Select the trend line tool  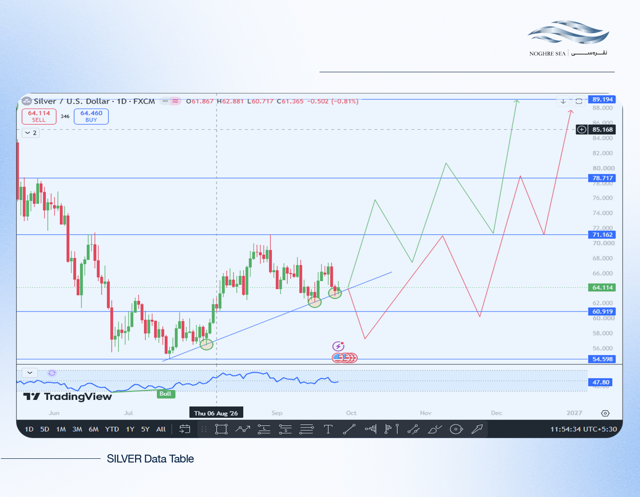tap(349, 429)
